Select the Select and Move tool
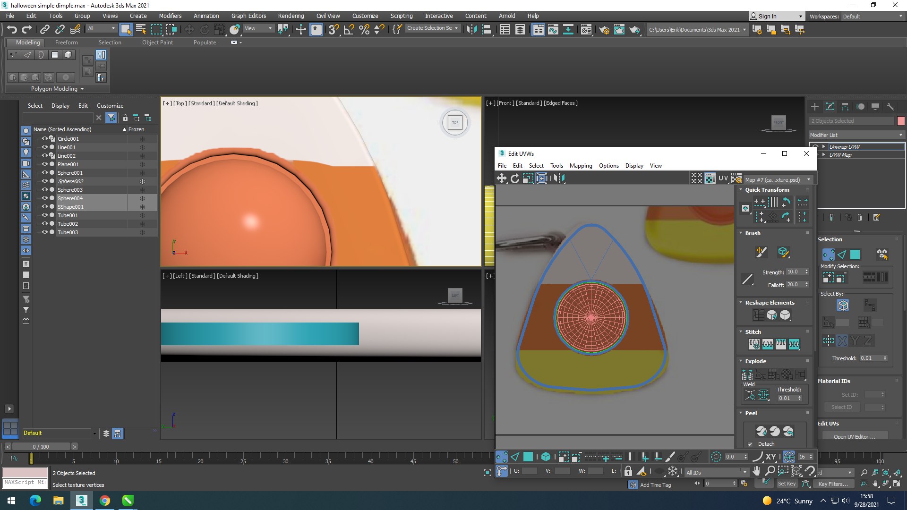907x510 pixels. click(189, 29)
